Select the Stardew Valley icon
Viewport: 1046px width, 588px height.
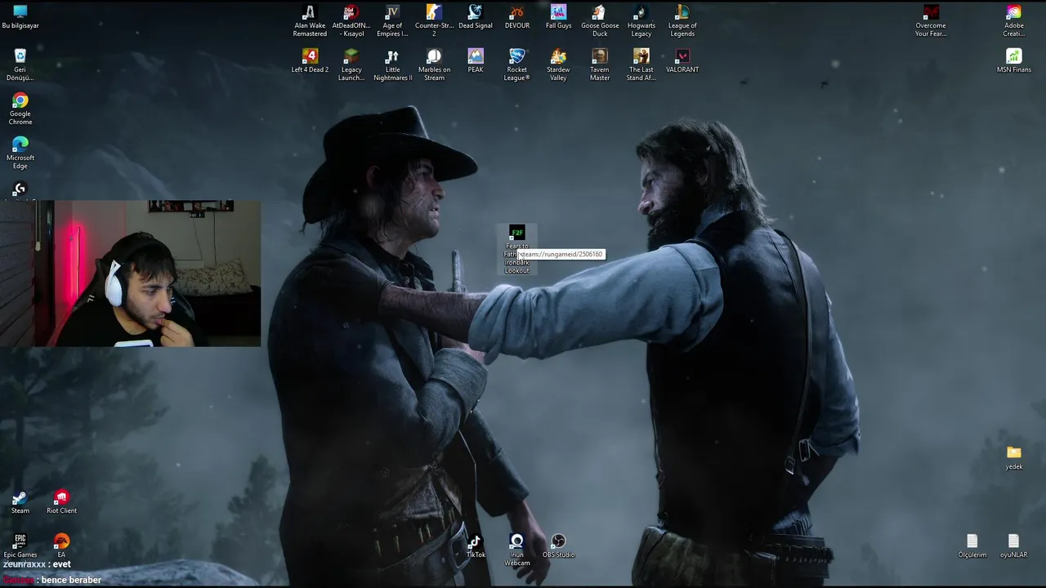pos(558,65)
